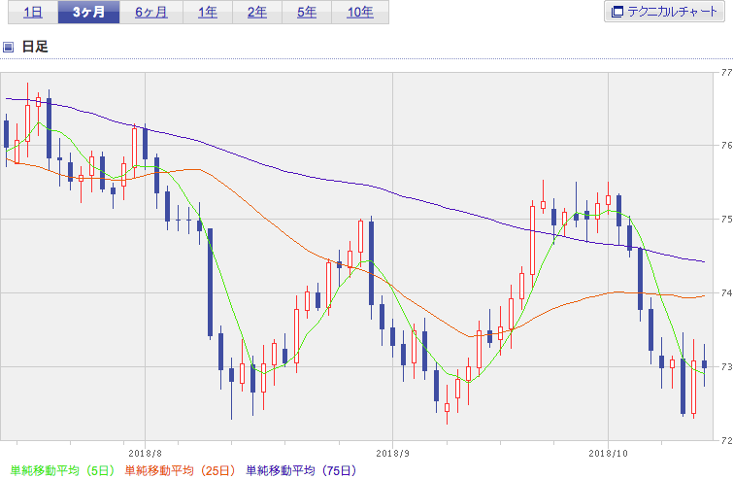Switch chart range to 1日

pos(33,13)
